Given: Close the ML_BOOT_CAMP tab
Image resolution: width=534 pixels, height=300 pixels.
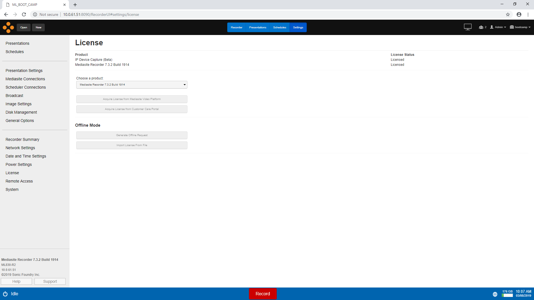Looking at the screenshot, I should point(65,5).
